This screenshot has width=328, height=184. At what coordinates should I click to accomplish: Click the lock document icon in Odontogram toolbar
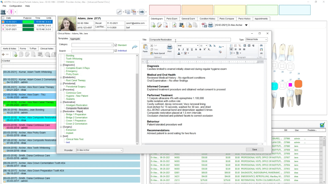pos(189,25)
